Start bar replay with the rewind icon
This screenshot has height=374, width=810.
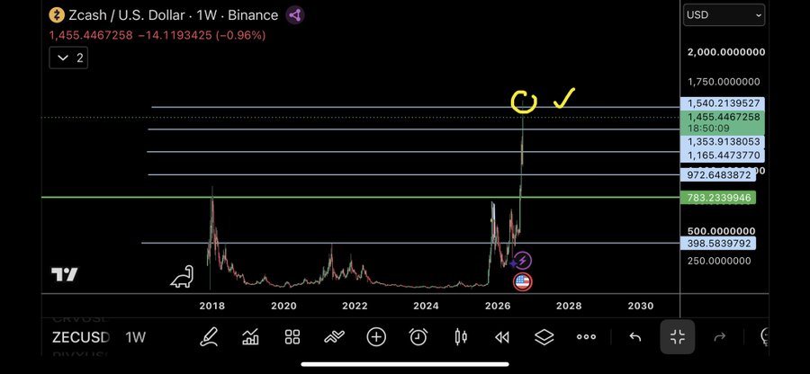[x=502, y=337]
